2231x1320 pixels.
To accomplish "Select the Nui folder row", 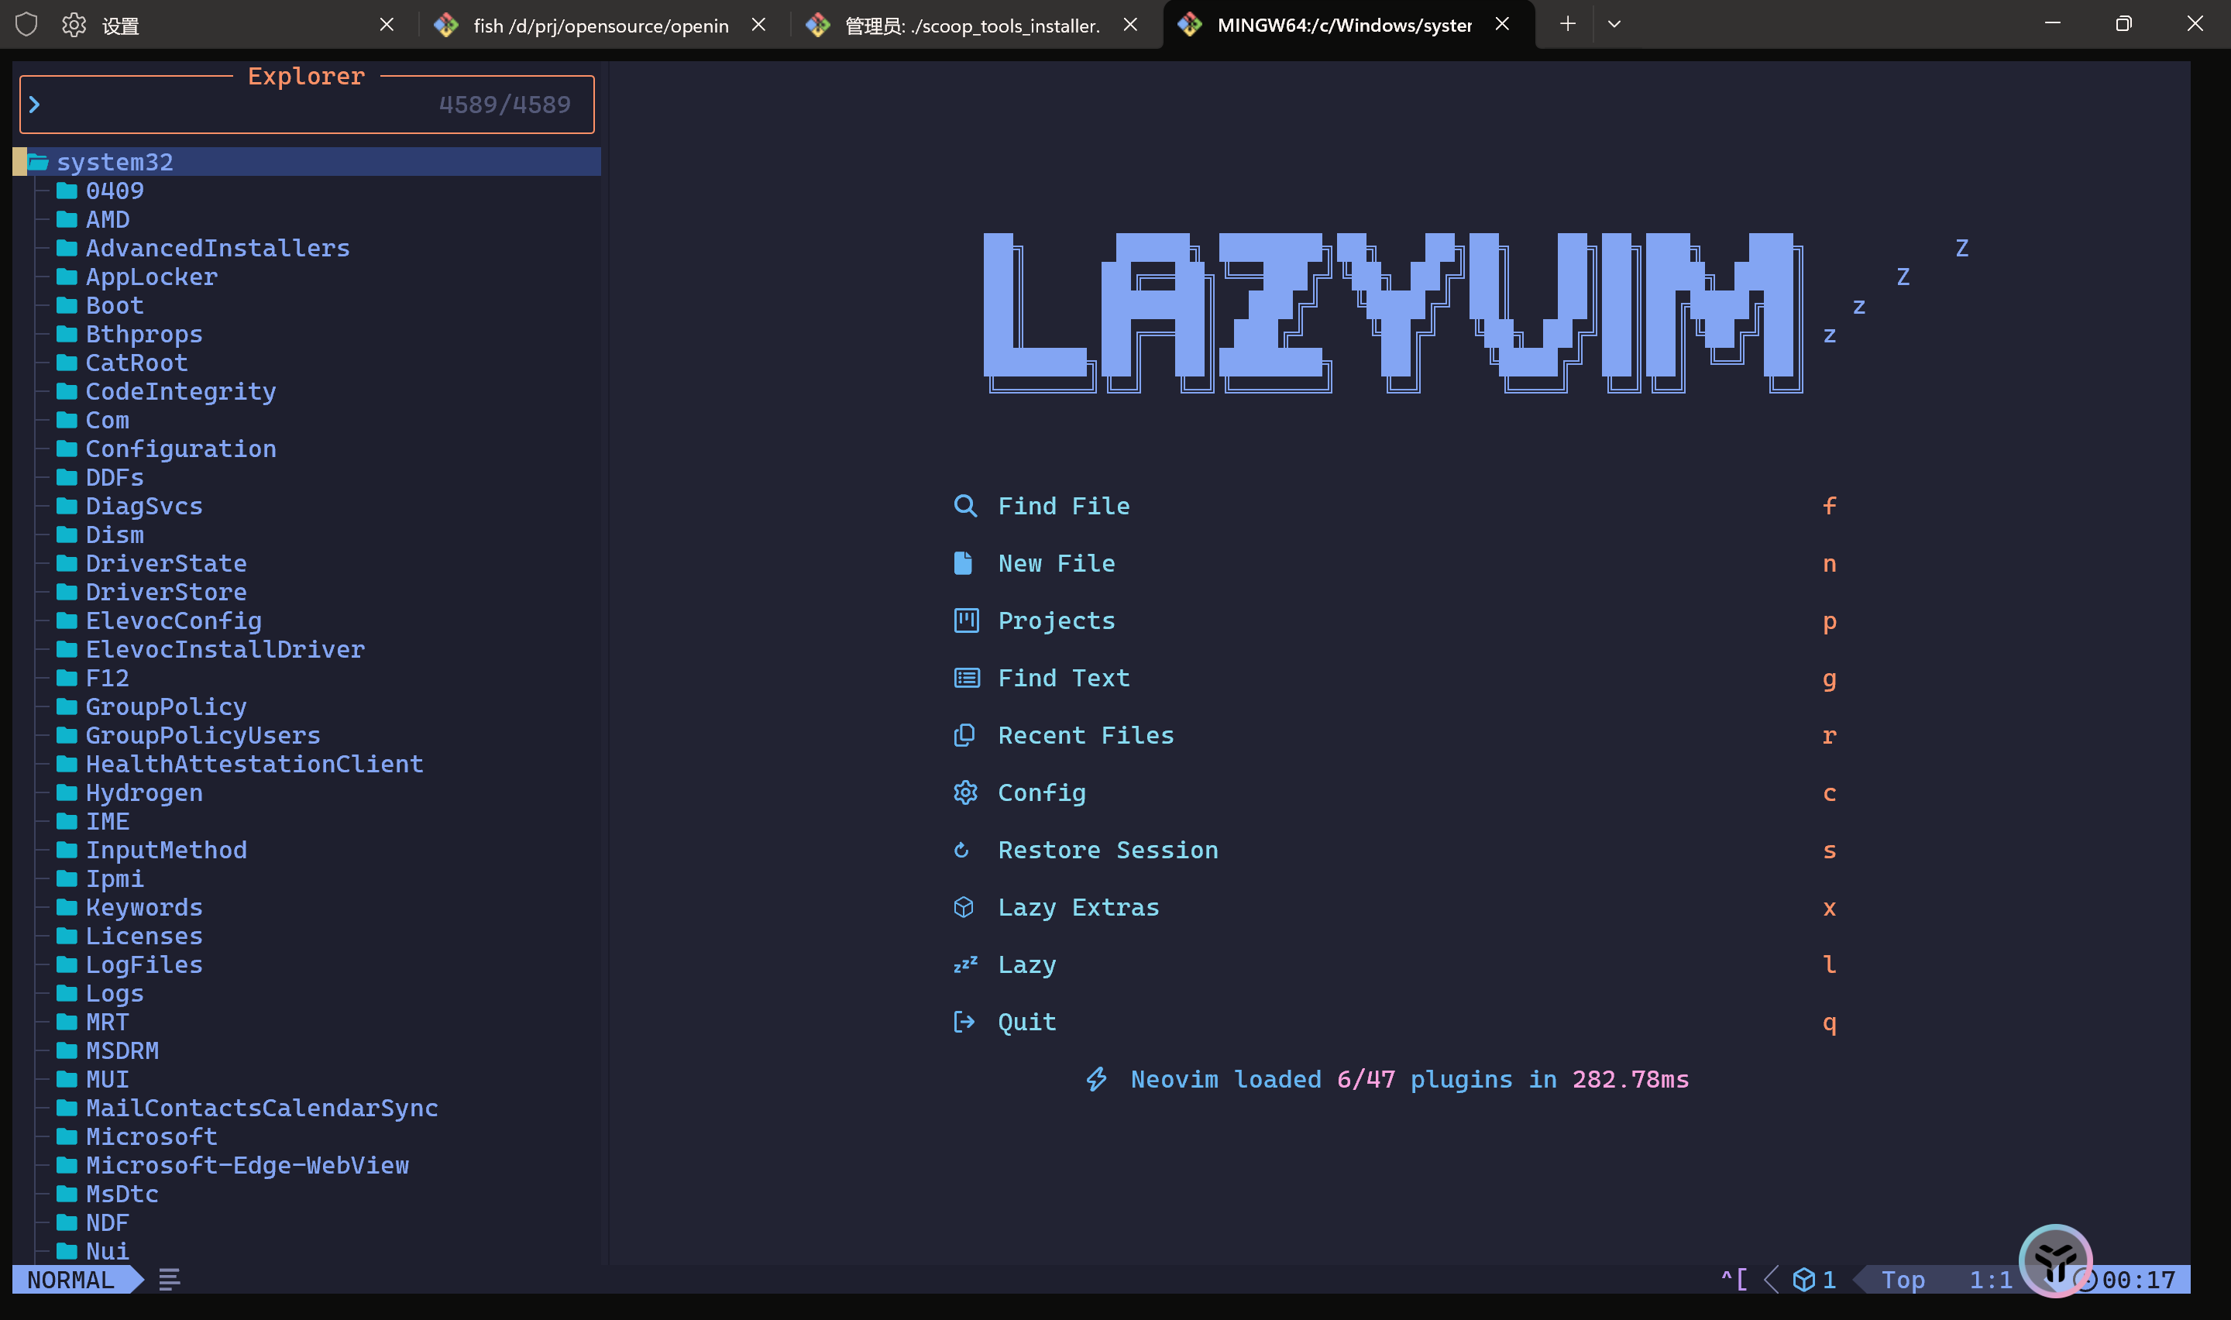I will (307, 1252).
